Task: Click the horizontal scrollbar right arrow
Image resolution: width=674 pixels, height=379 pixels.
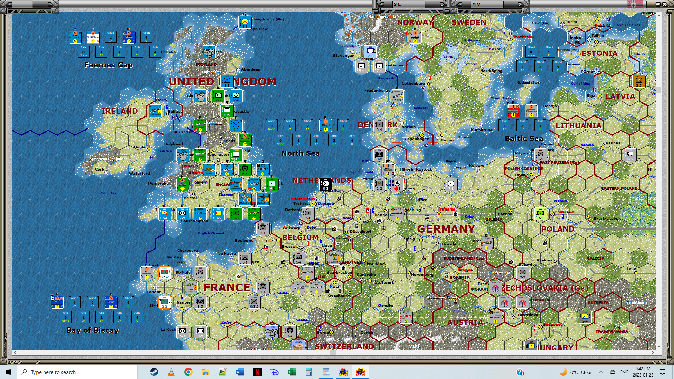Action: point(653,352)
